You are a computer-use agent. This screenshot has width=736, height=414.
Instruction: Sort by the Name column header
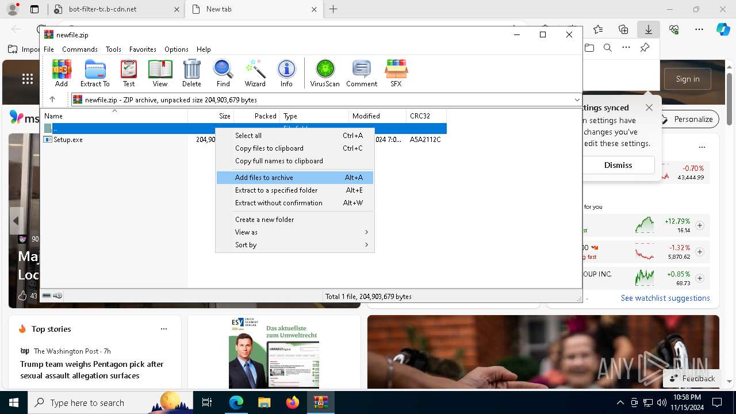114,116
